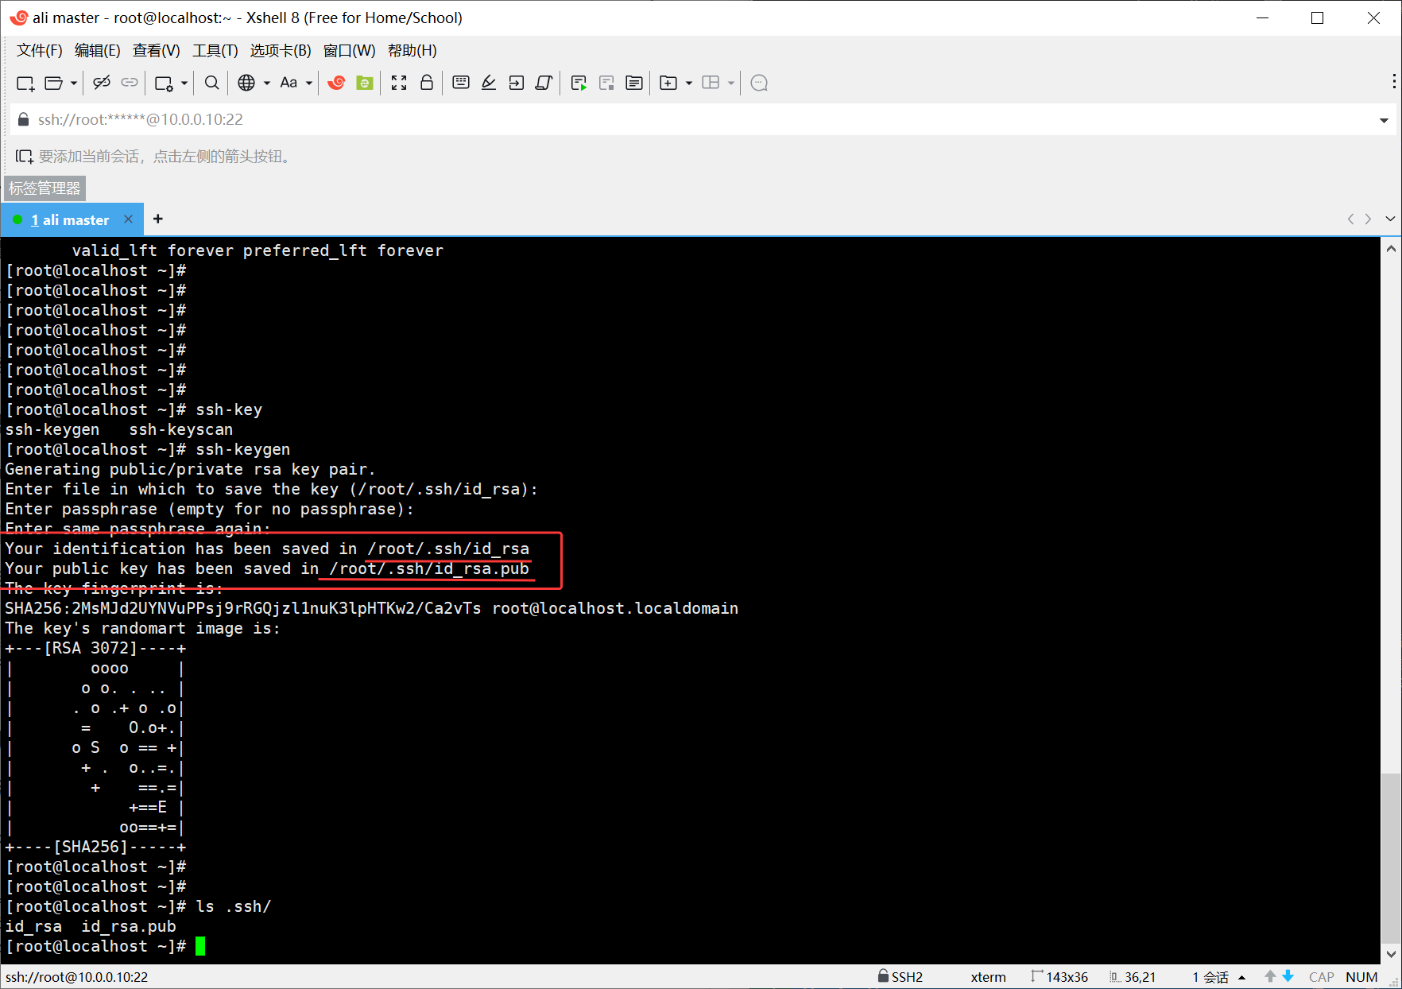Open the toolbar overflow options dots
The width and height of the screenshot is (1402, 989).
click(1394, 83)
